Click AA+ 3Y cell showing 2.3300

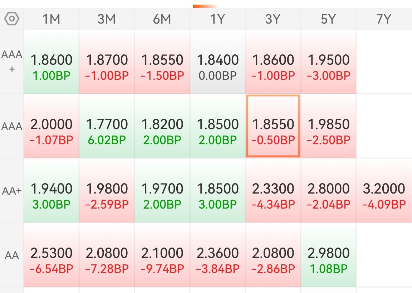click(273, 191)
